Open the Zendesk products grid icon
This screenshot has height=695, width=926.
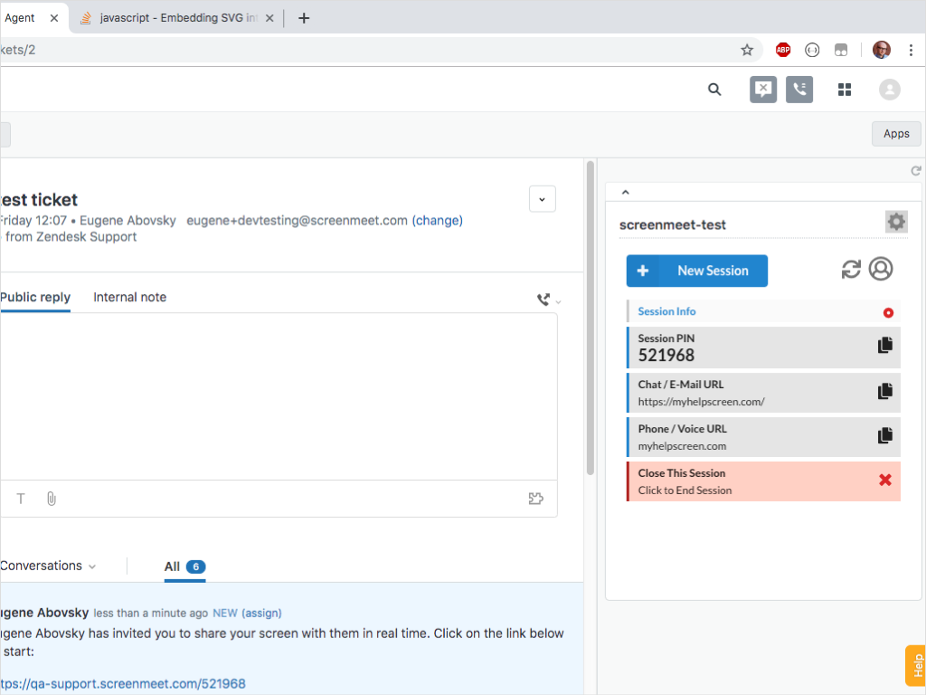coord(845,89)
